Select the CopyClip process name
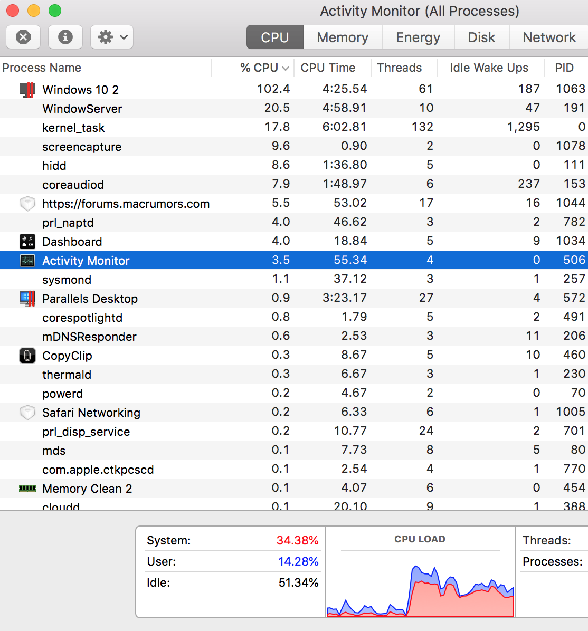This screenshot has width=588, height=631. 67,356
